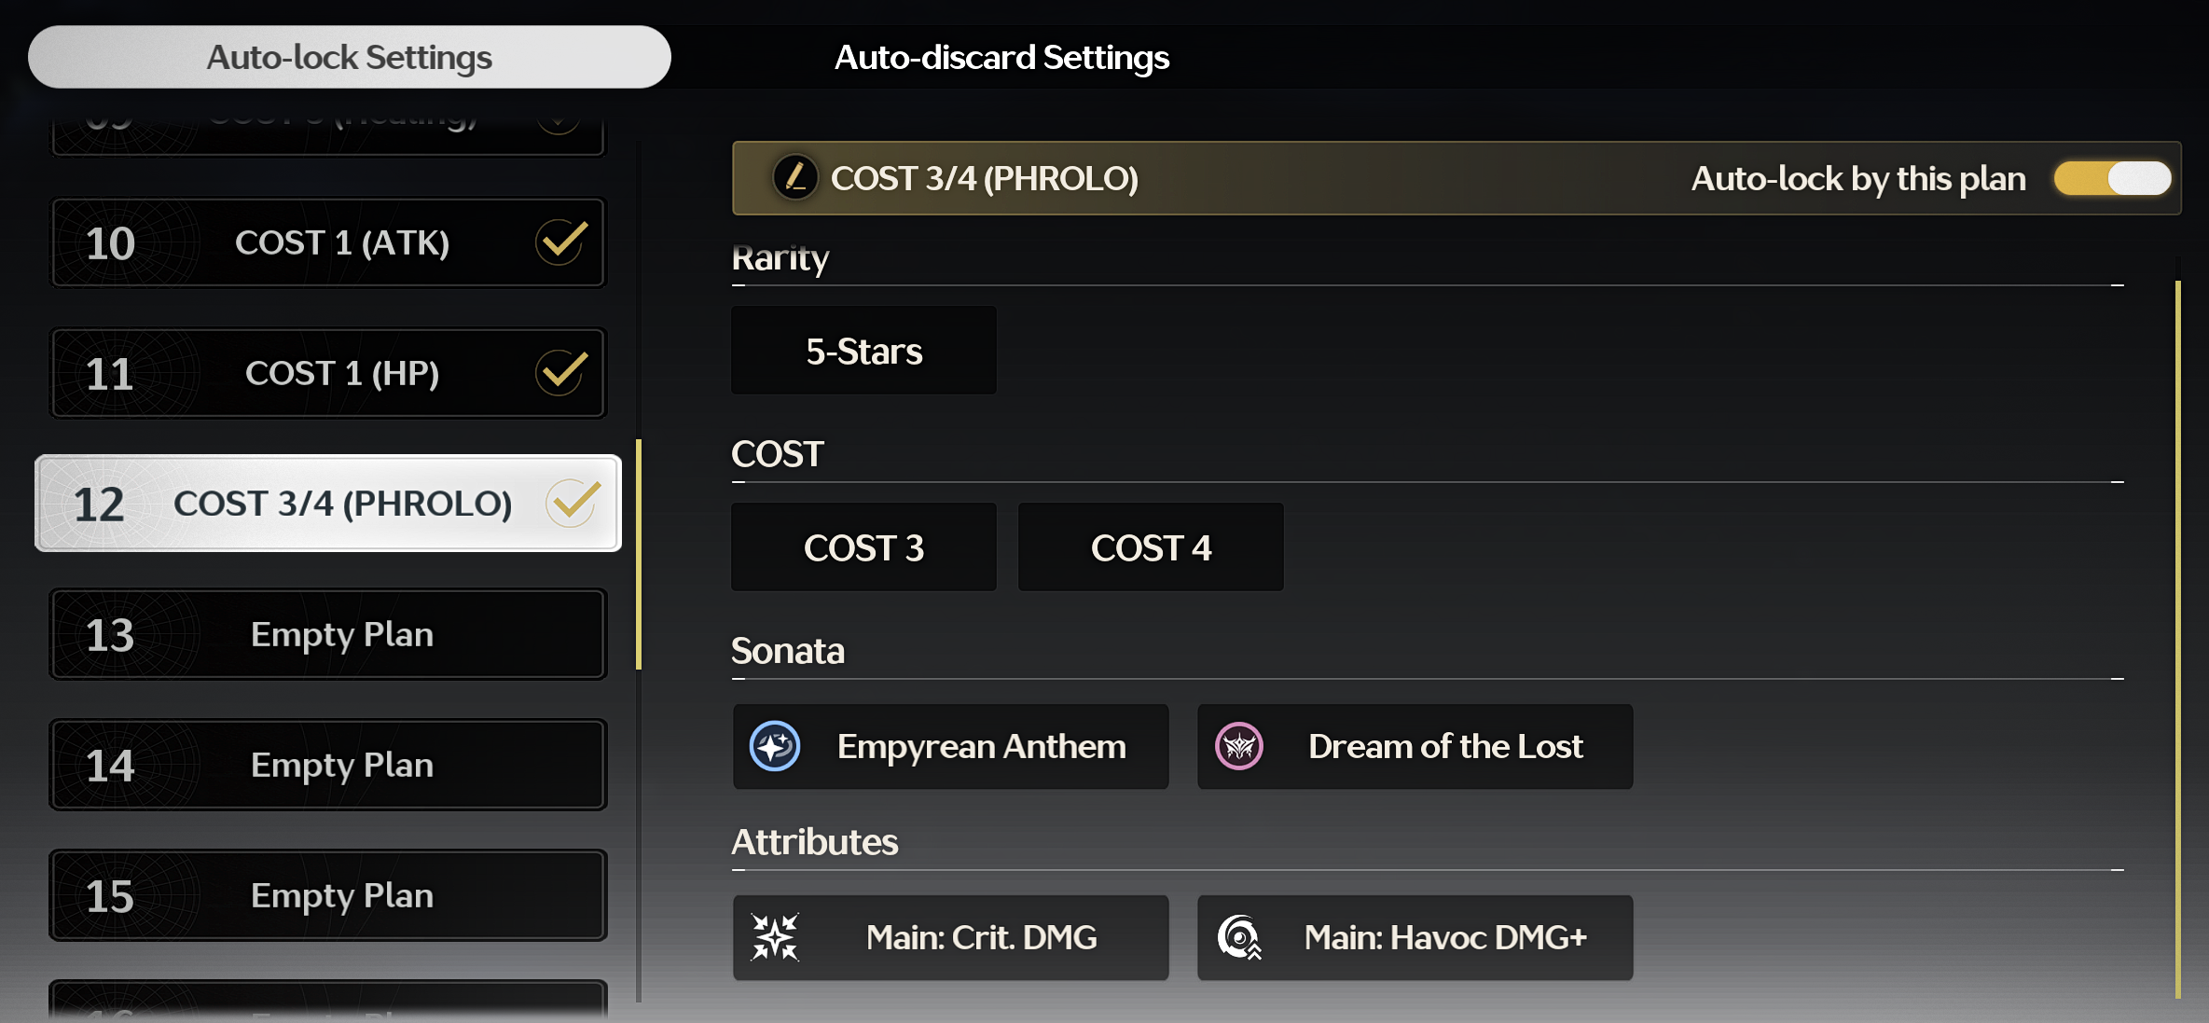
Task: Click the Havoc DMG+ swirl icon
Action: point(1240,937)
